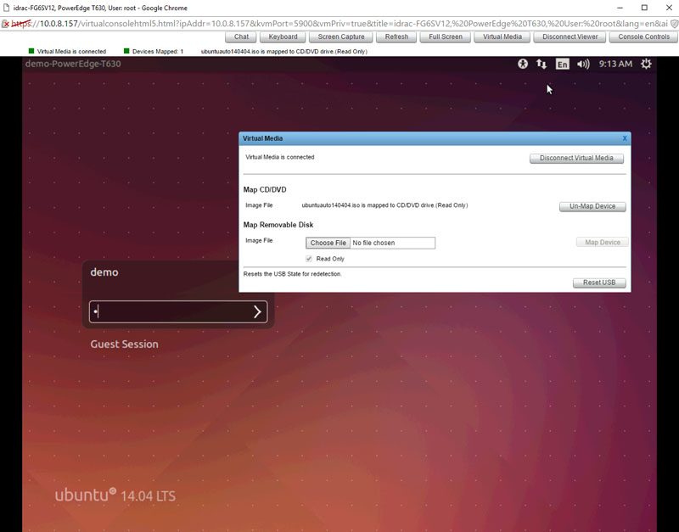Refresh the virtual console view

pos(396,36)
